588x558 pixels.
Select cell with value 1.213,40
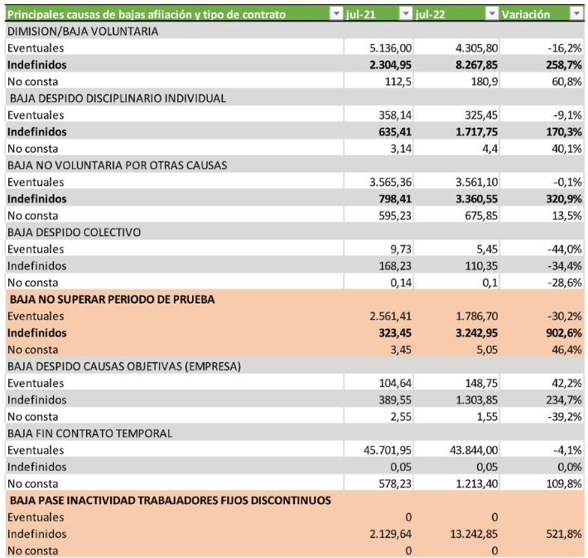456,483
